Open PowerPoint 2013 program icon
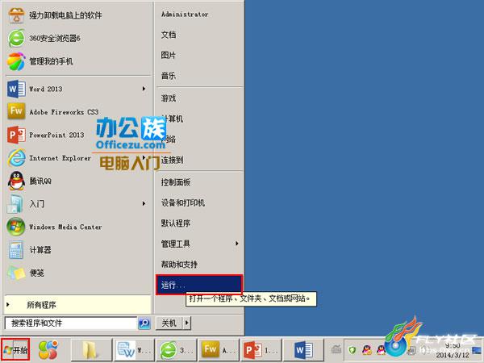484x363 pixels. pos(16,135)
